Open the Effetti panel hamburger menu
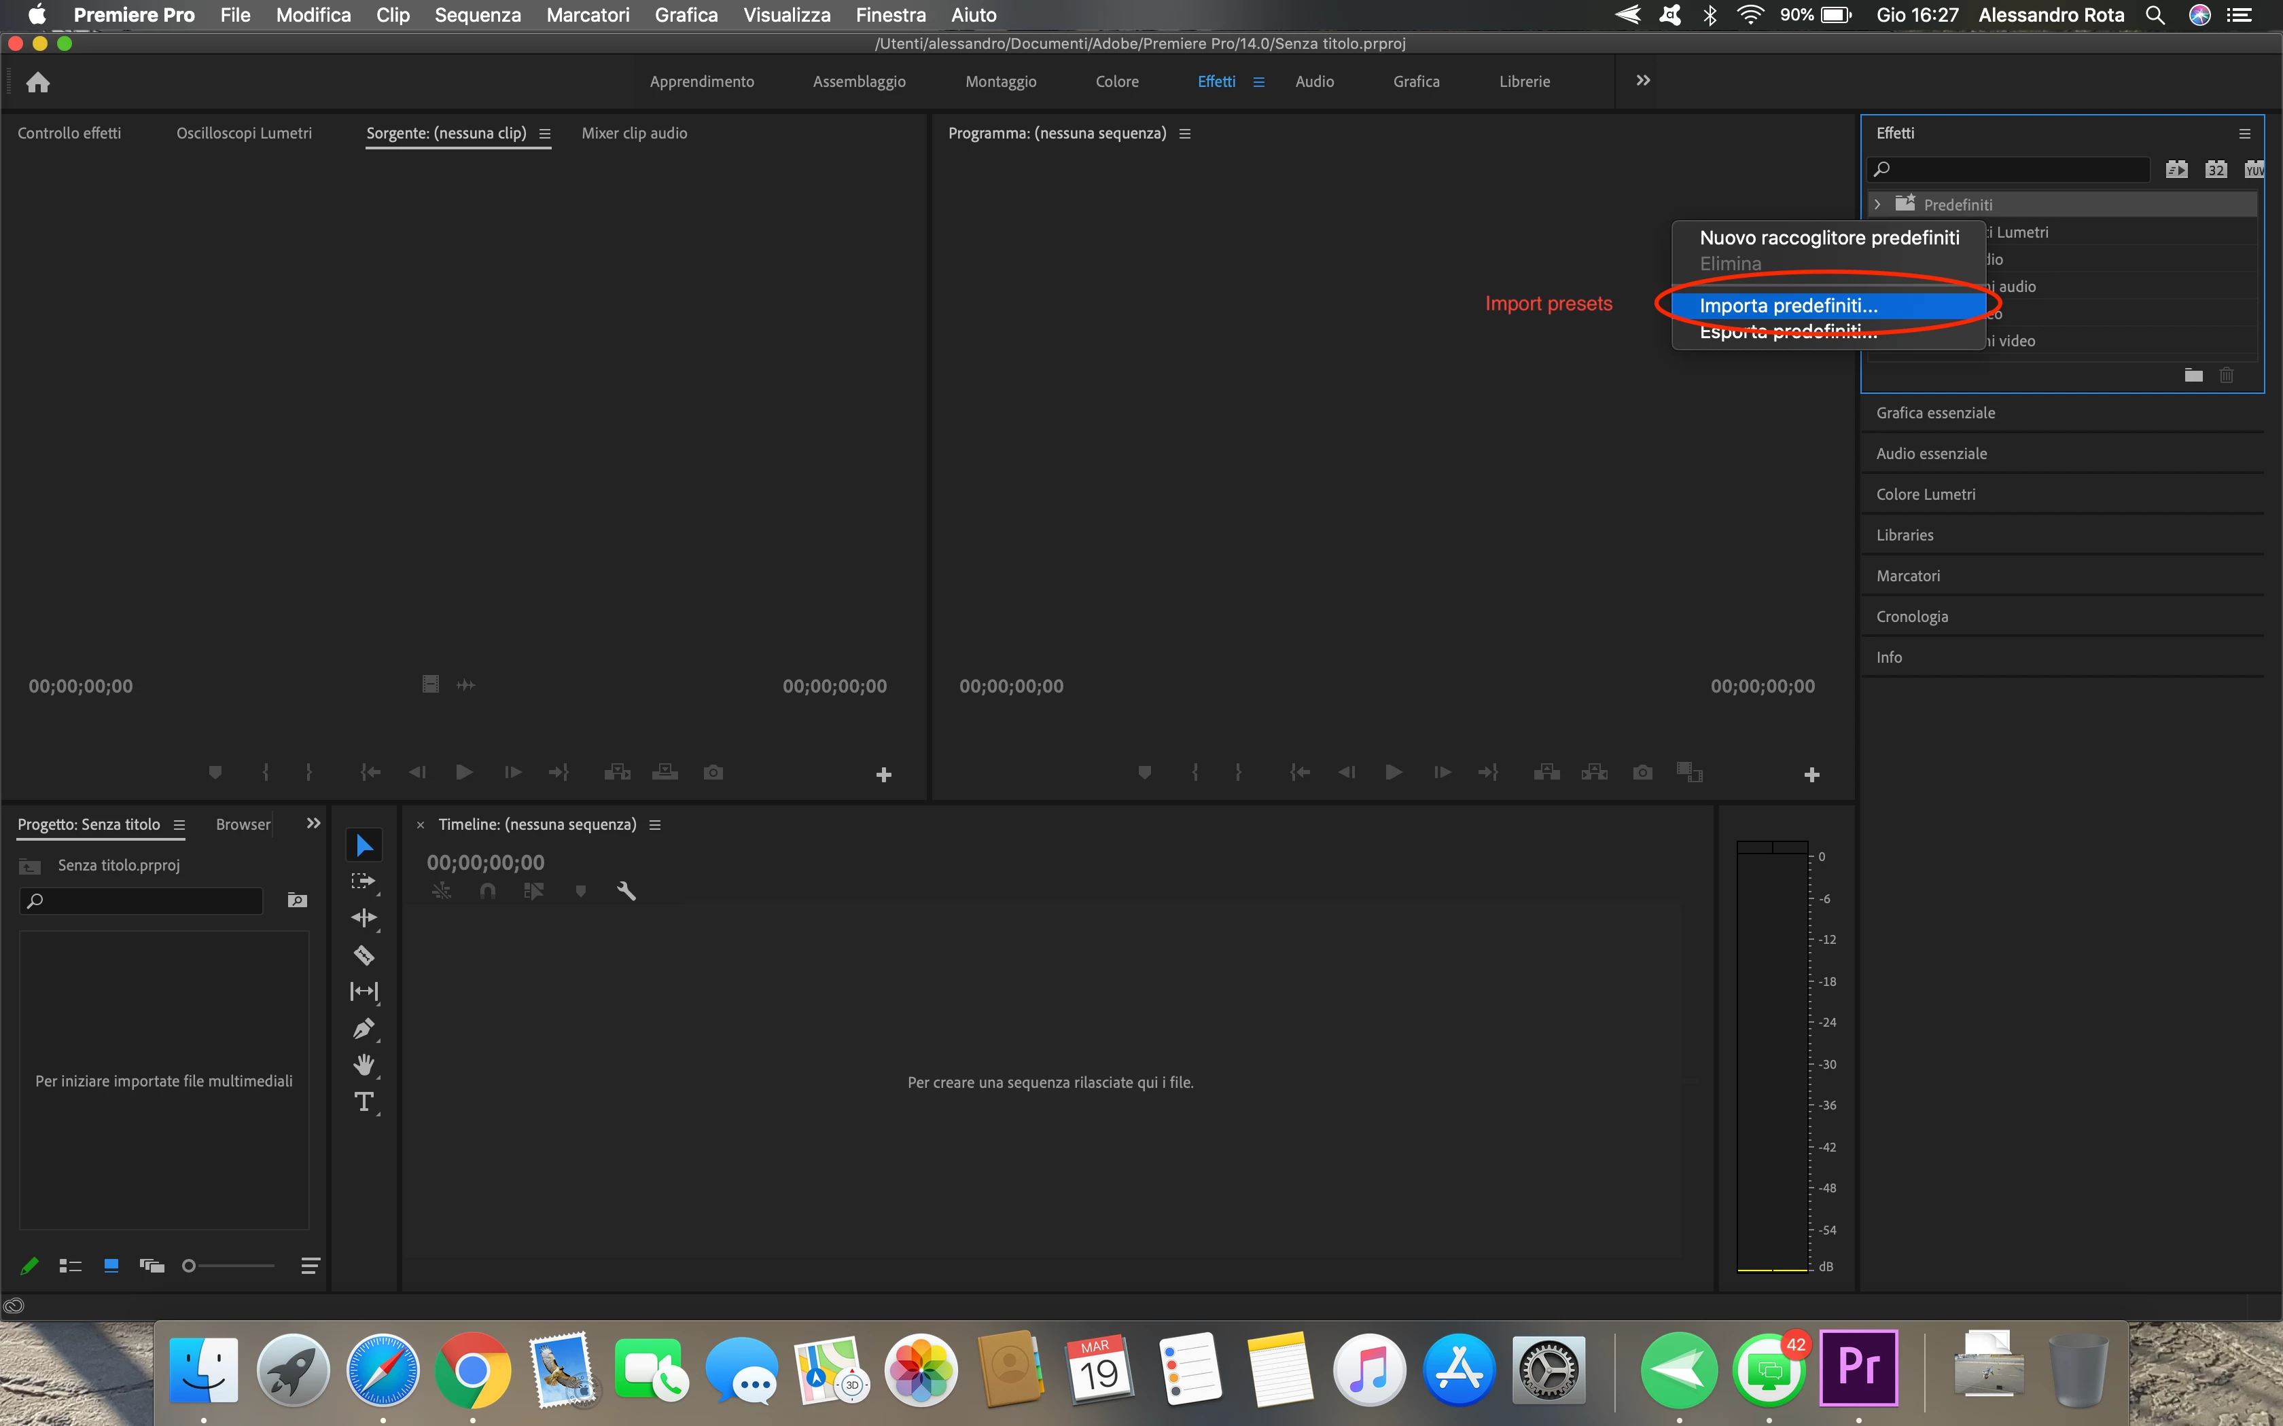Viewport: 2283px width, 1426px height. point(2244,134)
